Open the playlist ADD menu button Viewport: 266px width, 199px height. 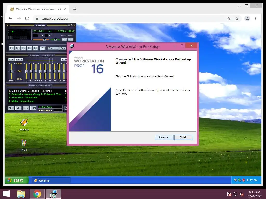click(x=11, y=108)
